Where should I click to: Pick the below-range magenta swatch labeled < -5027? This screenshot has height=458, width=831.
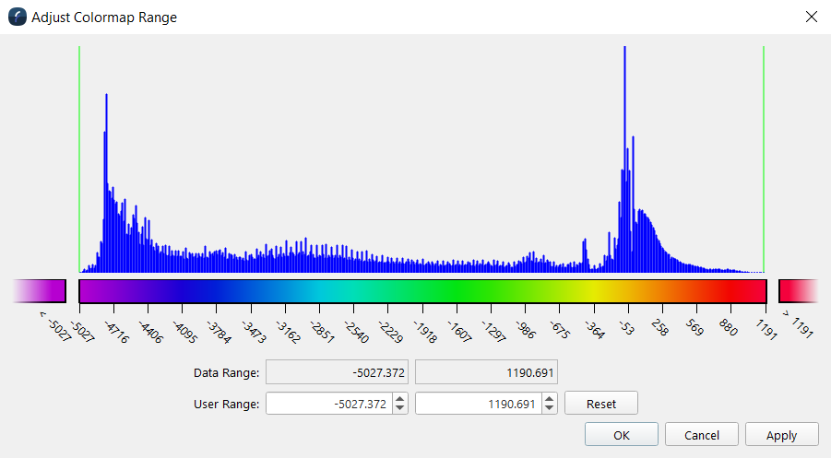(41, 291)
